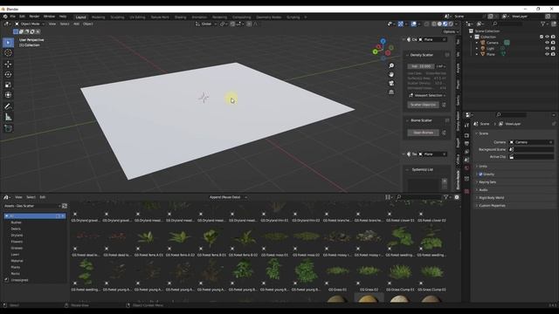
Task: Click Open Biomes button
Action: [423, 133]
